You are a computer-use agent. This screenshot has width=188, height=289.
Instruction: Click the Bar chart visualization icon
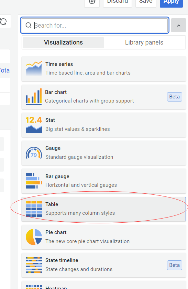(34, 97)
